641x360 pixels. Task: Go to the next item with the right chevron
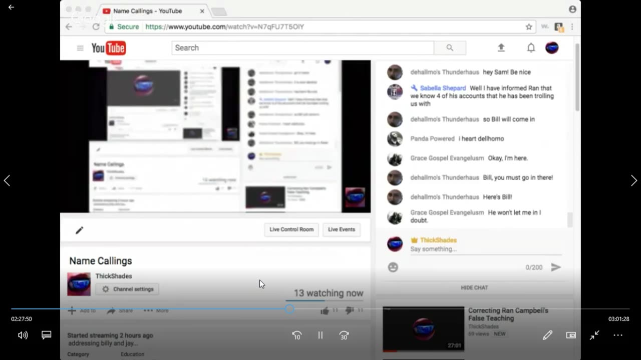[633, 180]
